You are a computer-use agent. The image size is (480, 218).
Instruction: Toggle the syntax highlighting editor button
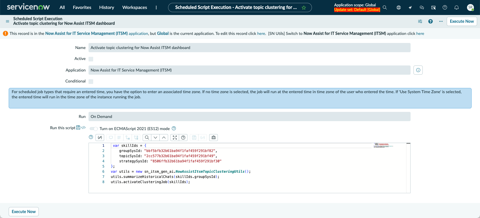[x=100, y=138]
